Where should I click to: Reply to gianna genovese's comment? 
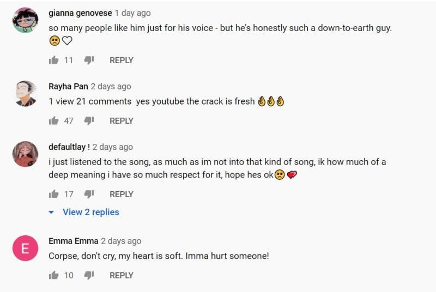(x=122, y=60)
